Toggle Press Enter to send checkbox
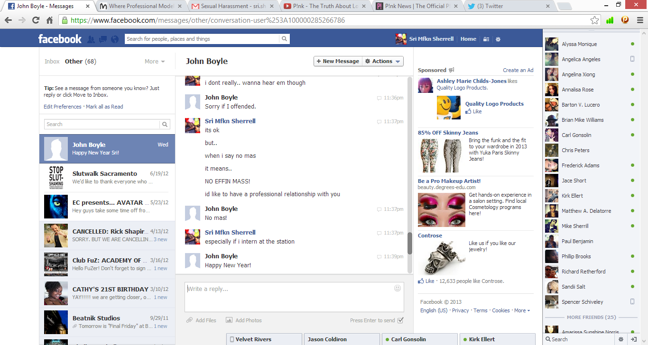 point(400,320)
